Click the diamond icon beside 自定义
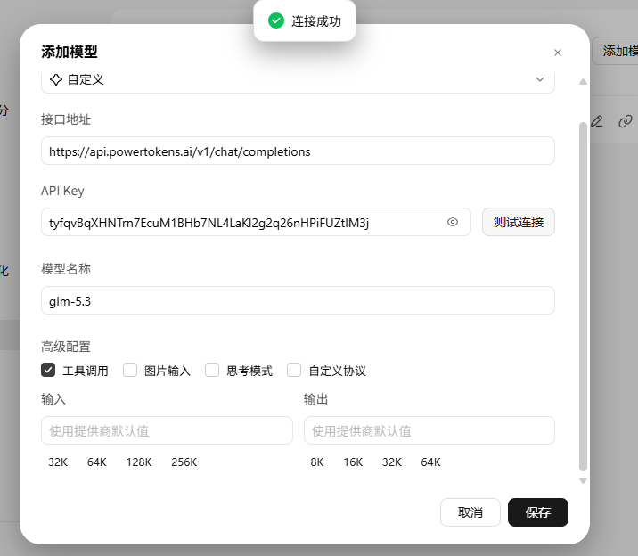Screen dimensions: 638x556 point(56,79)
